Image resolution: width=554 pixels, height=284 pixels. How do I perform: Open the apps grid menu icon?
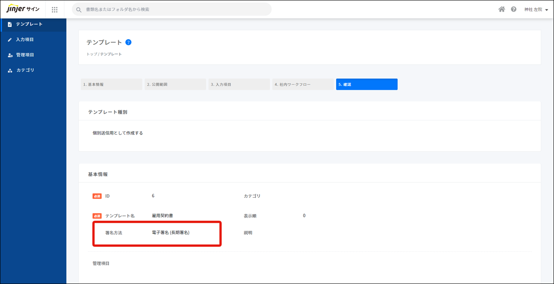click(x=54, y=9)
